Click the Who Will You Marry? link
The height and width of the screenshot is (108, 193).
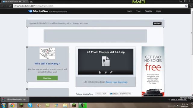(47, 64)
